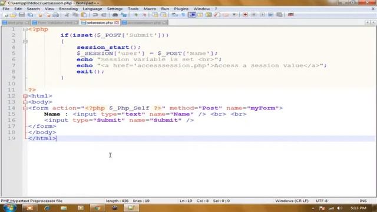This screenshot has width=377, height=212.
Task: Open the File menu
Action: pyautogui.click(x=6, y=9)
